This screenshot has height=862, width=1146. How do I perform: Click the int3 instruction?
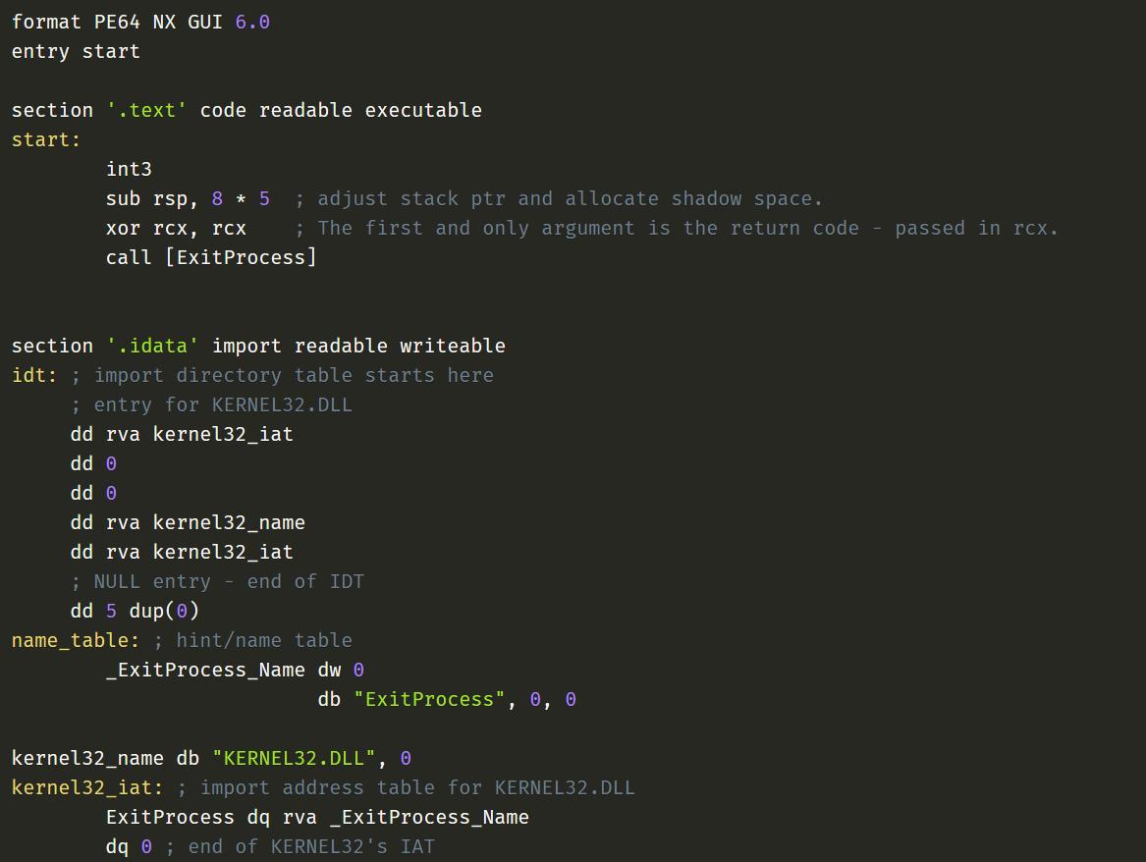(129, 169)
